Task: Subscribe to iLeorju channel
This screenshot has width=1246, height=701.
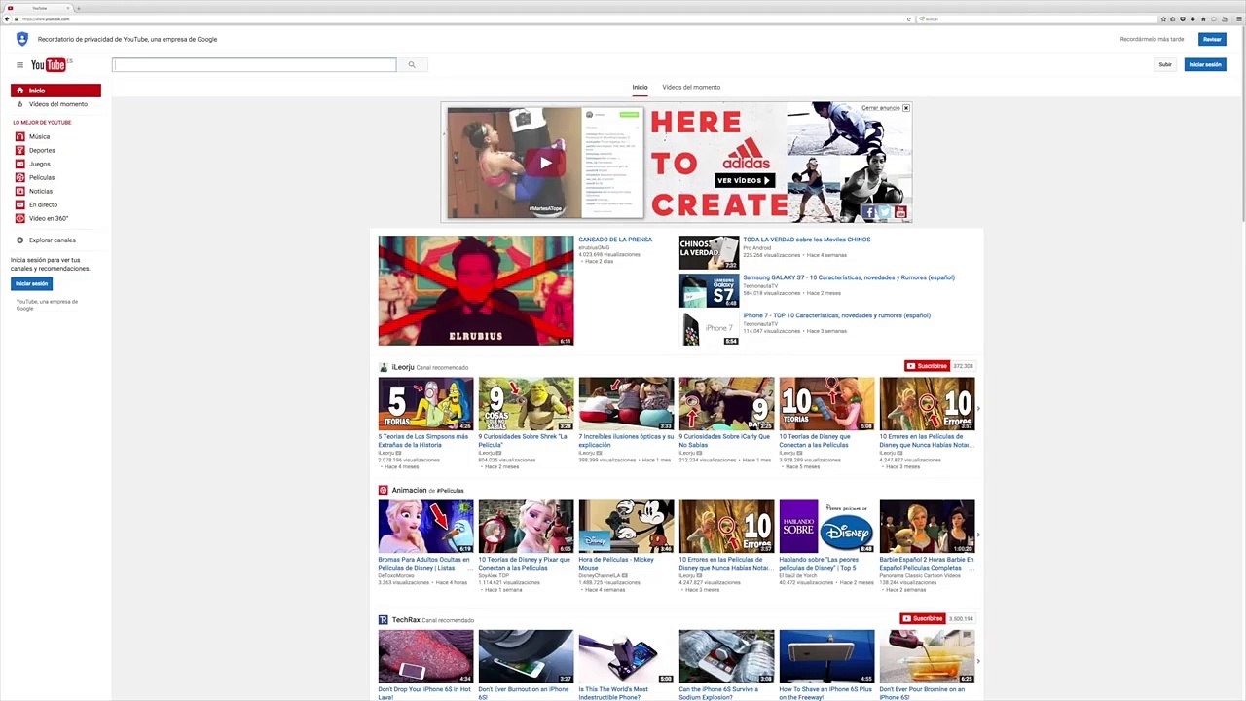Action: coord(926,366)
